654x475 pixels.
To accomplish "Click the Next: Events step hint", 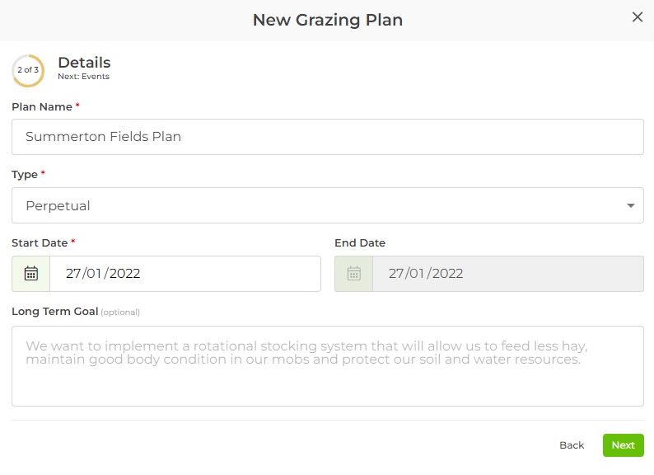I will [83, 77].
